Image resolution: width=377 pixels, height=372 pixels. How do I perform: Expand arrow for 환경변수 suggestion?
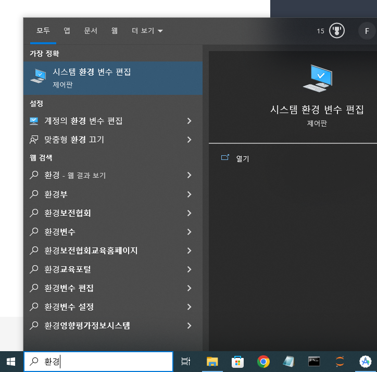pyautogui.click(x=190, y=232)
